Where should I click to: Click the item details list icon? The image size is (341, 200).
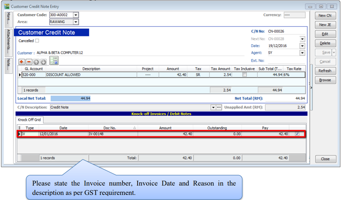(x=54, y=61)
